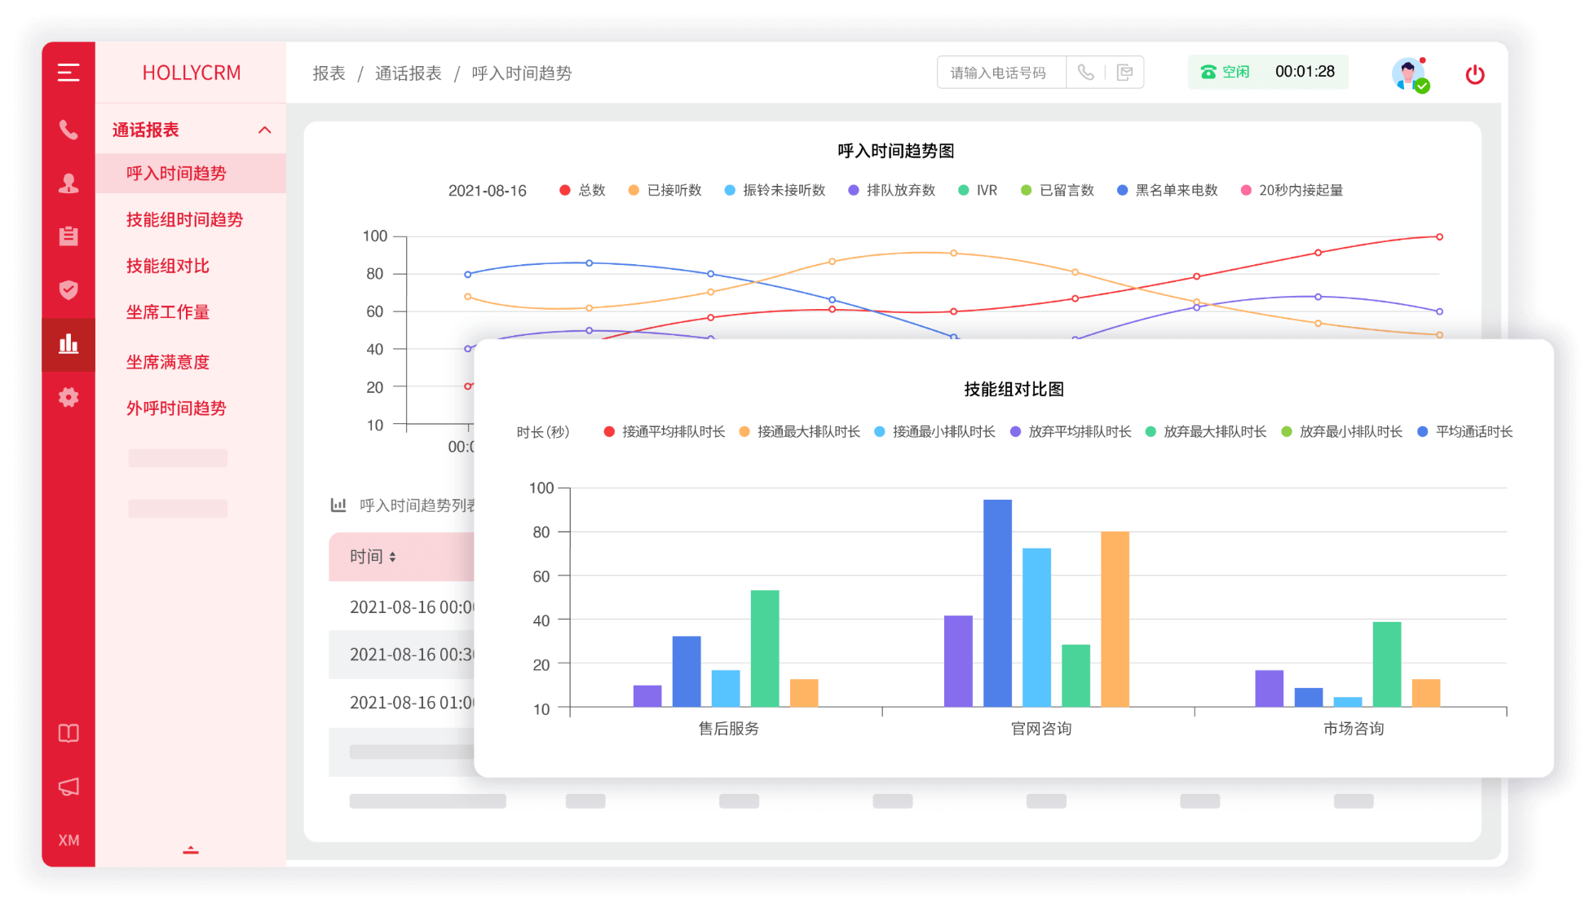Select the bar chart reports sidebar icon
Image resolution: width=1590 pixels, height=909 pixels.
pos(68,344)
